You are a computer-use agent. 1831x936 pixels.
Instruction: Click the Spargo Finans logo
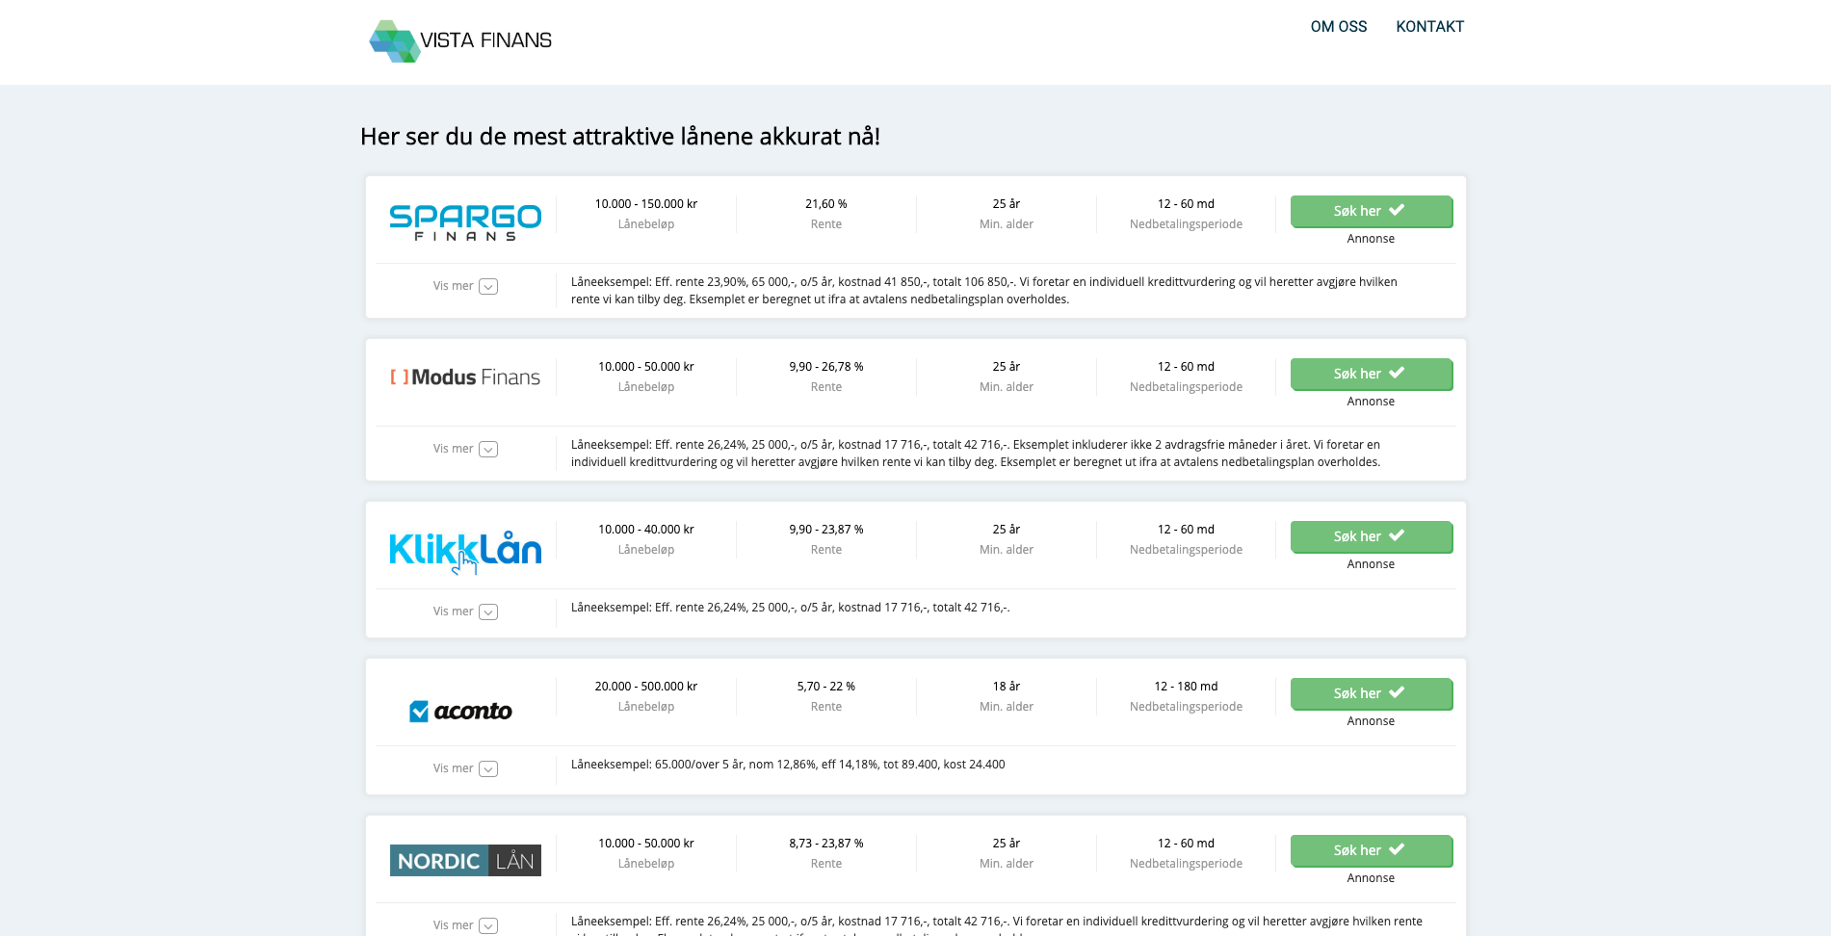click(x=465, y=221)
